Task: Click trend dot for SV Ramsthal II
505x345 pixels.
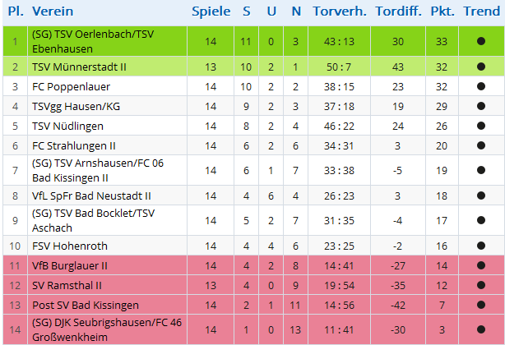Action: click(x=480, y=285)
